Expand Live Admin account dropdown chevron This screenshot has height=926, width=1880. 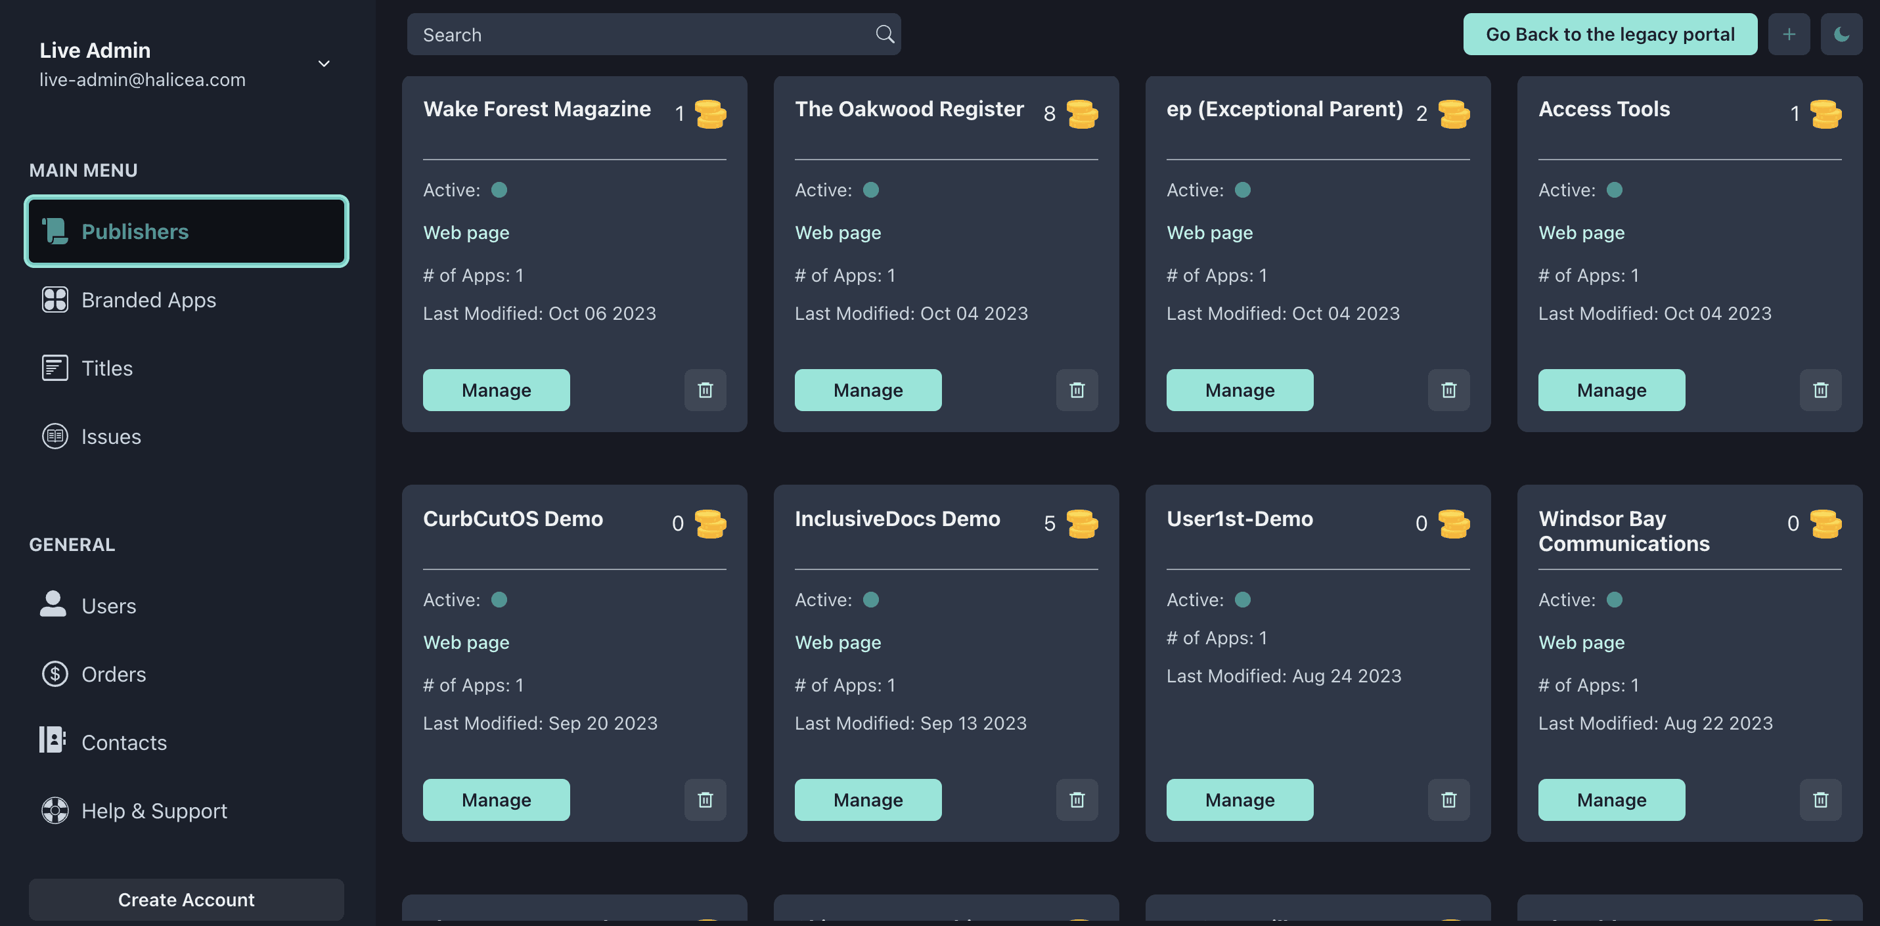click(x=324, y=64)
